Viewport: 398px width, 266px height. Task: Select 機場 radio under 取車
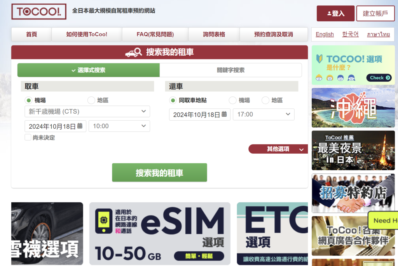(x=29, y=100)
